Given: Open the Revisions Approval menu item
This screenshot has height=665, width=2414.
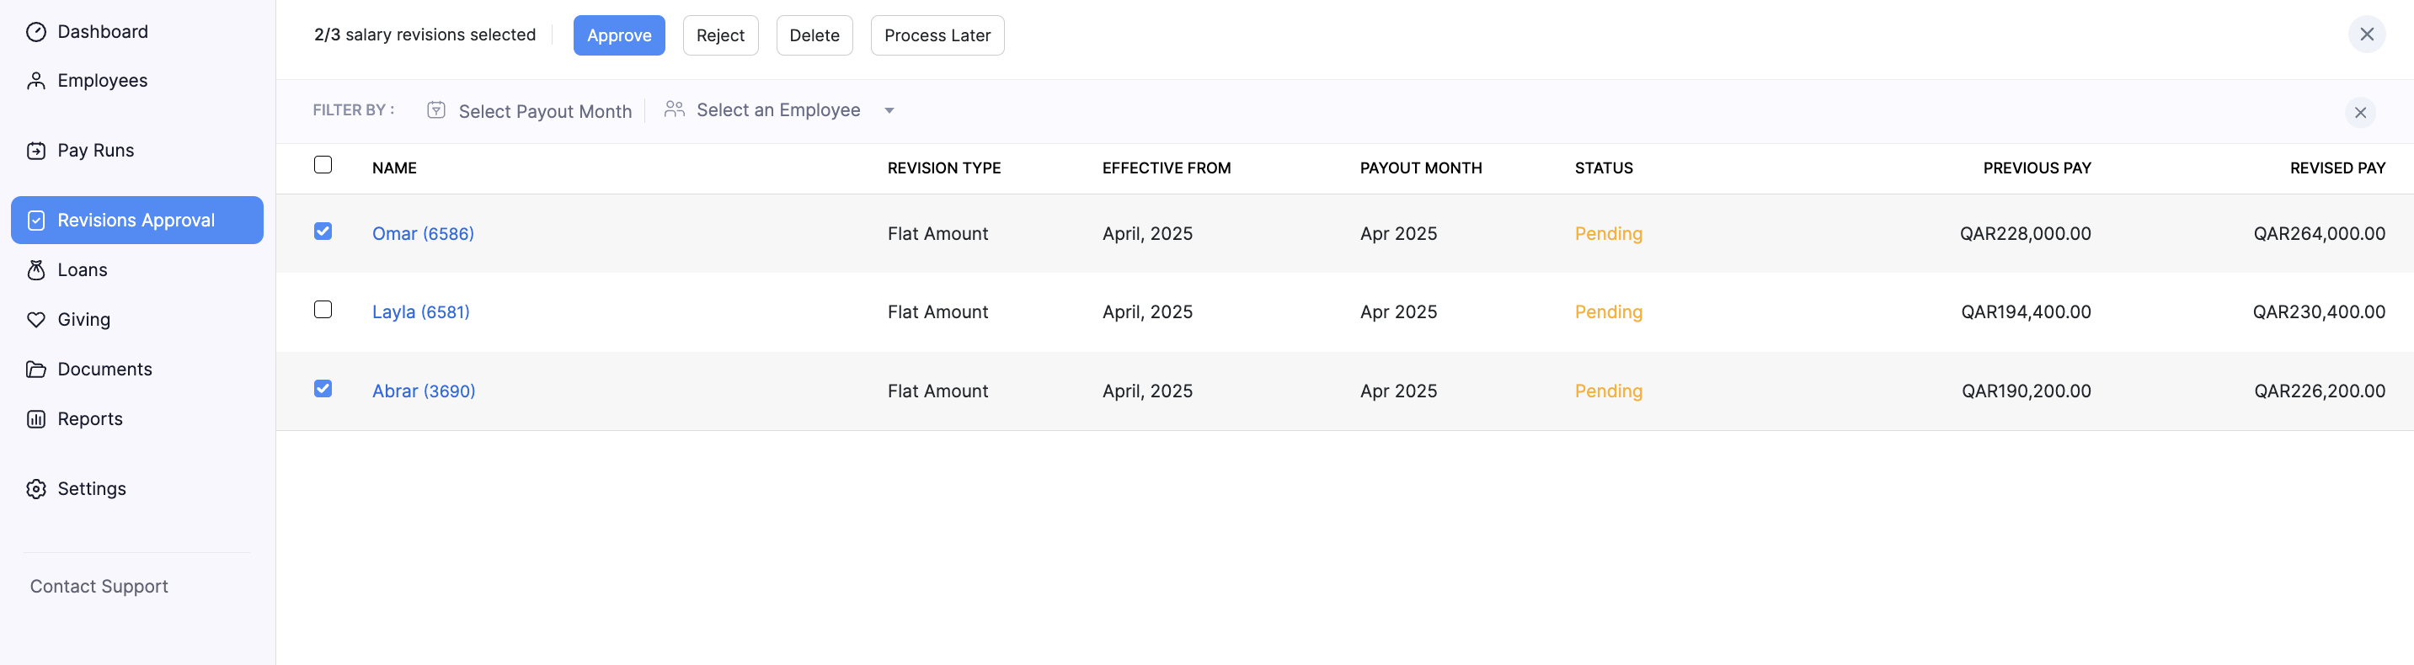Looking at the screenshot, I should point(136,220).
